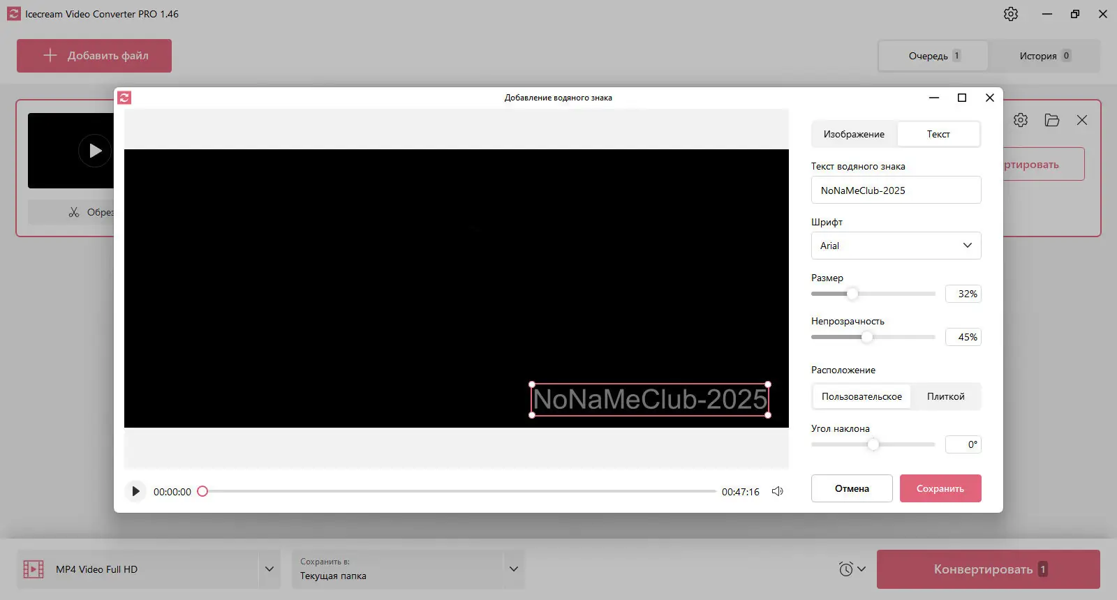Select the Текст tab
The image size is (1117, 600).
[x=938, y=134]
